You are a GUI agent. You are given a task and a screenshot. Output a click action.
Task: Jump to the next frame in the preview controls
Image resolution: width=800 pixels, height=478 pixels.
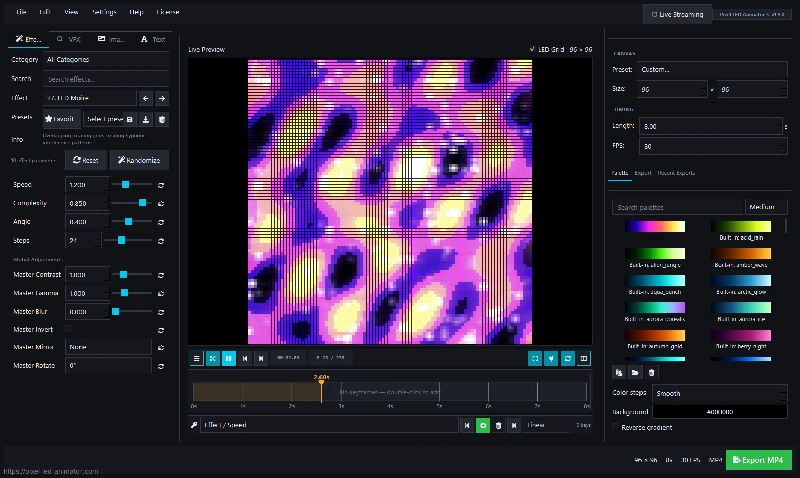pyautogui.click(x=261, y=358)
